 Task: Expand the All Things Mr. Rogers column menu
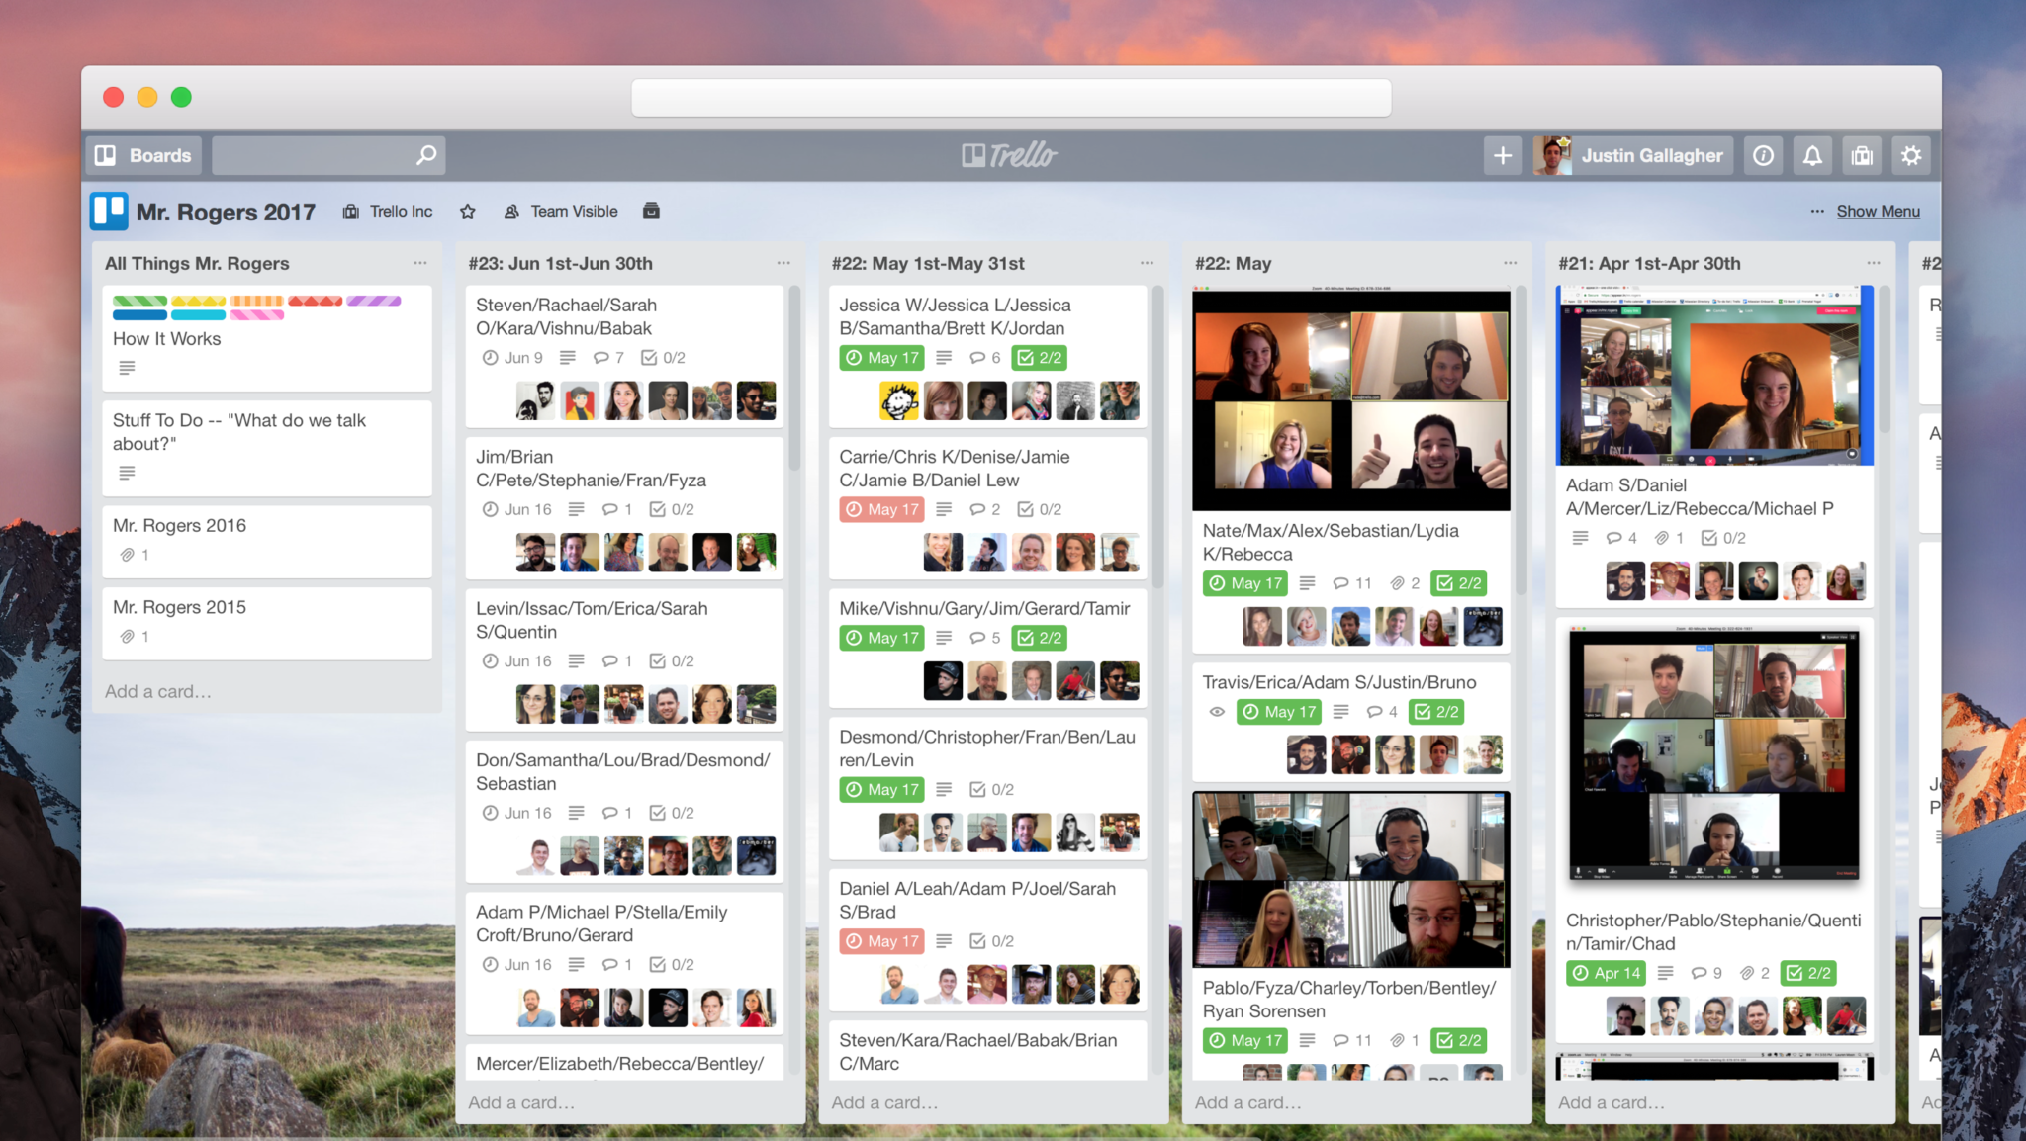coord(424,263)
